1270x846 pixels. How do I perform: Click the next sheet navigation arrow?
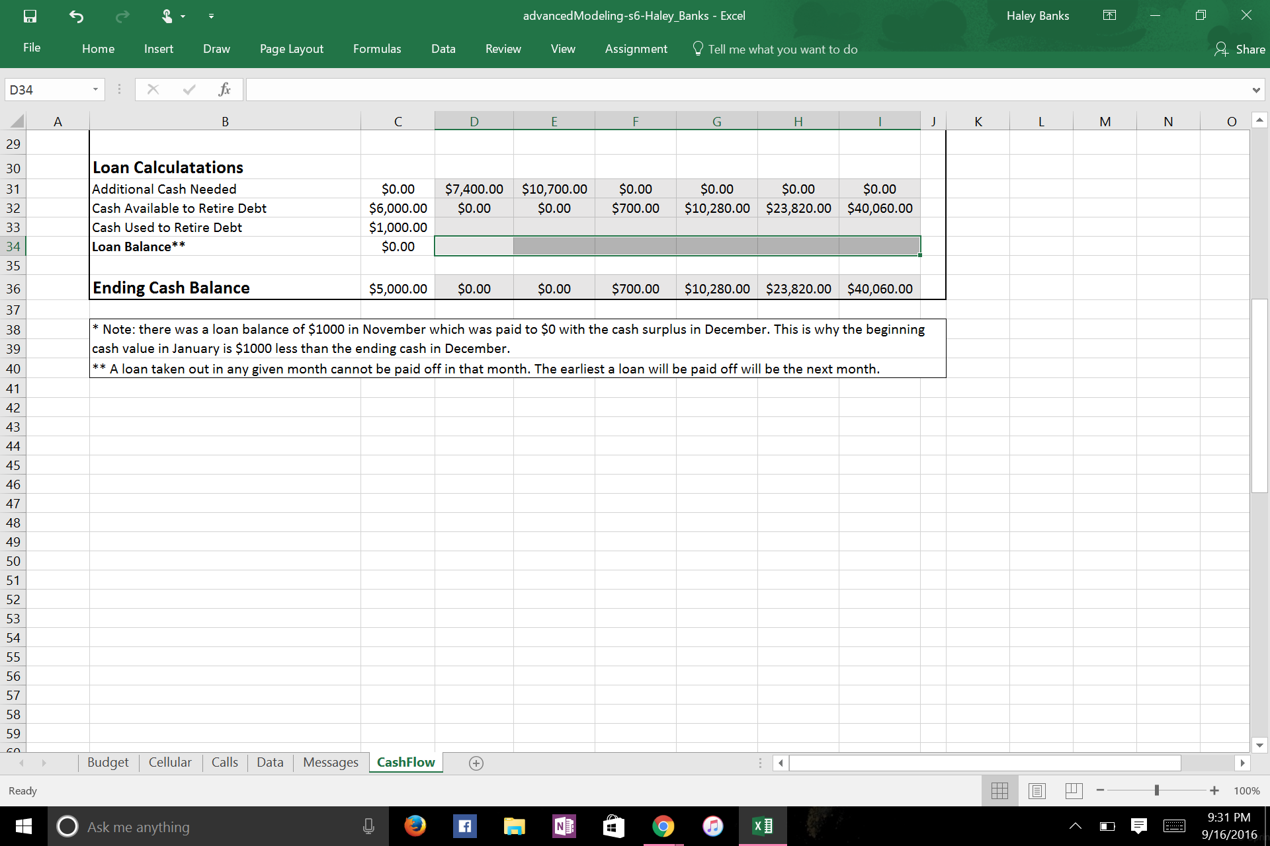44,763
